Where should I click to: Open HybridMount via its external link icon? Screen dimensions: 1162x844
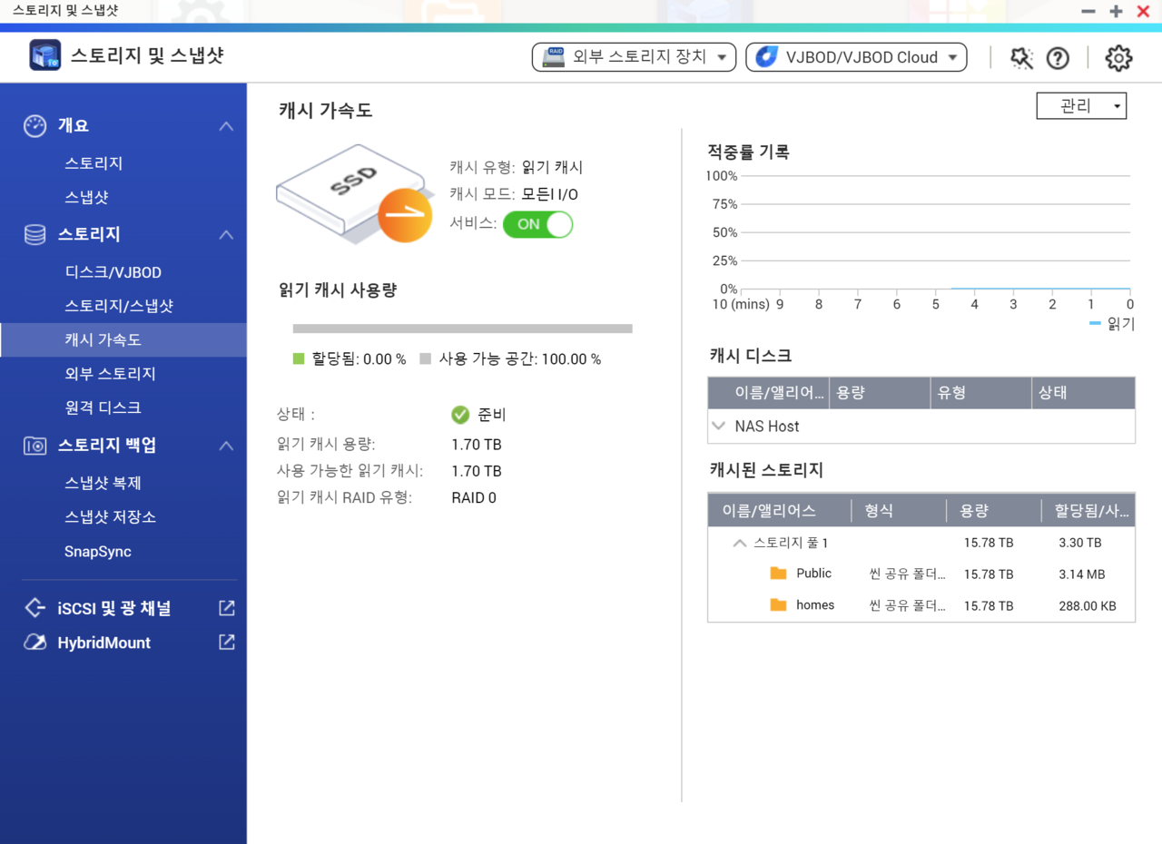click(x=225, y=643)
